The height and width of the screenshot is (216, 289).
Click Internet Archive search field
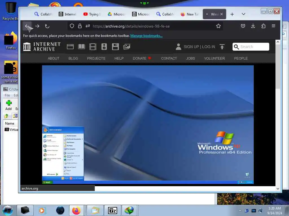click(x=251, y=47)
